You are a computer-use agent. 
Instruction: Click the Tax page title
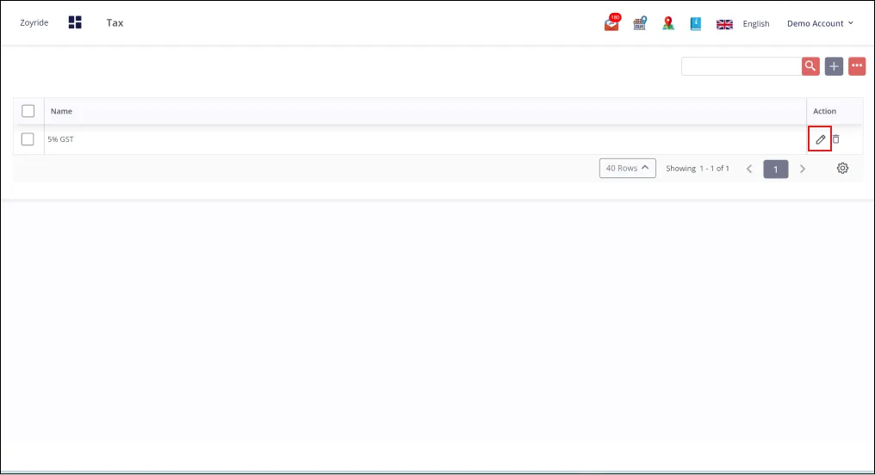point(115,23)
